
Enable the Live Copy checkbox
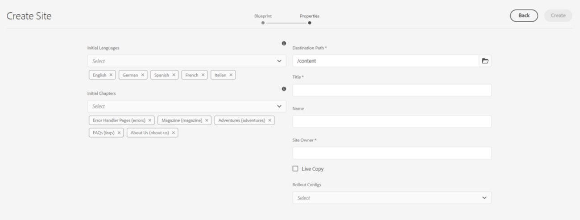click(295, 169)
